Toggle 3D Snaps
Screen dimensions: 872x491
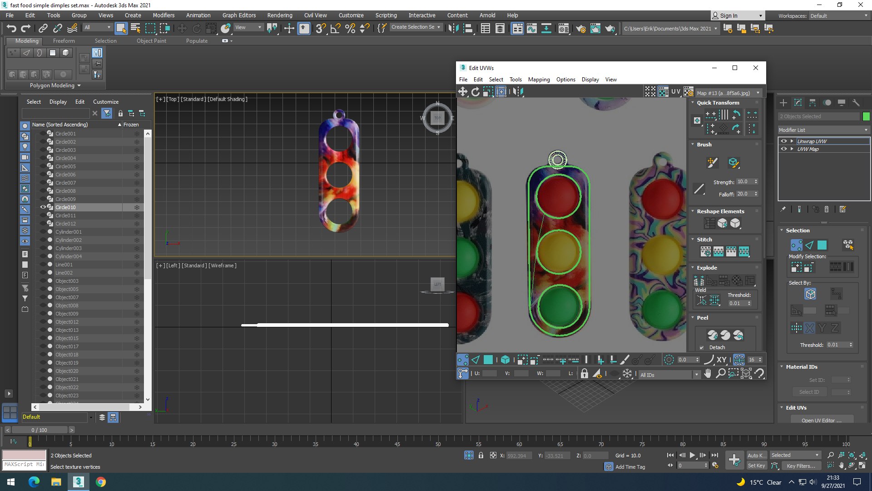321,28
